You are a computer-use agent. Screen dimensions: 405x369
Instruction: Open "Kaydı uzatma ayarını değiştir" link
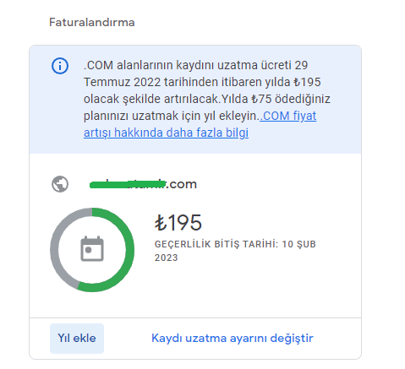click(x=233, y=338)
